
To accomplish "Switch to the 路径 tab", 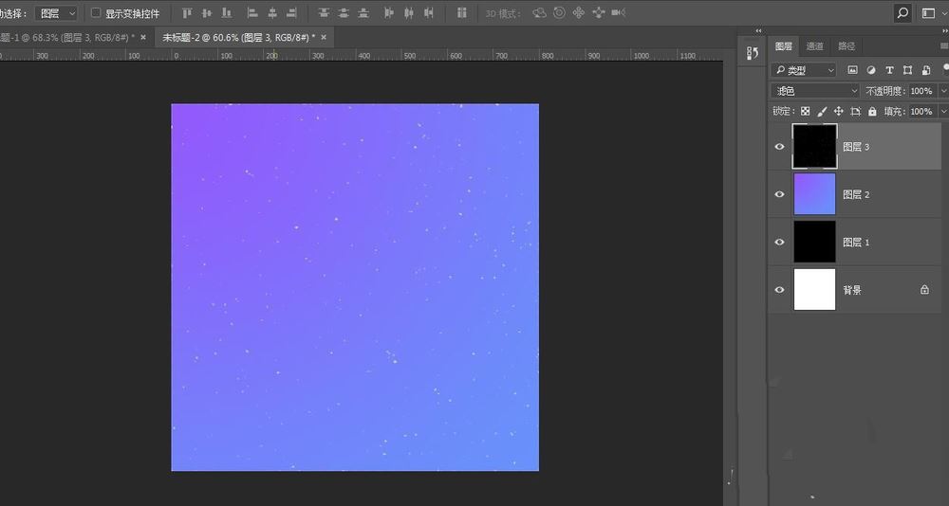I will pyautogui.click(x=847, y=45).
